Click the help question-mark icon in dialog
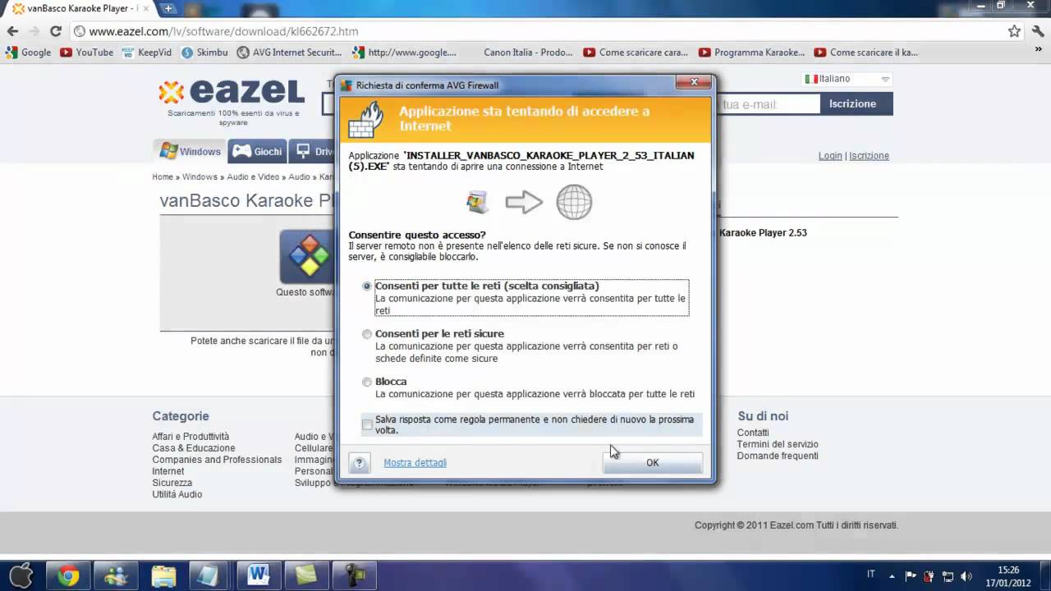The width and height of the screenshot is (1051, 591). click(x=359, y=463)
